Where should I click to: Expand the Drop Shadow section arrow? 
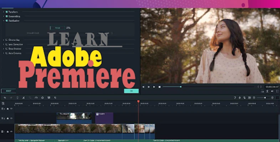click(x=4, y=49)
